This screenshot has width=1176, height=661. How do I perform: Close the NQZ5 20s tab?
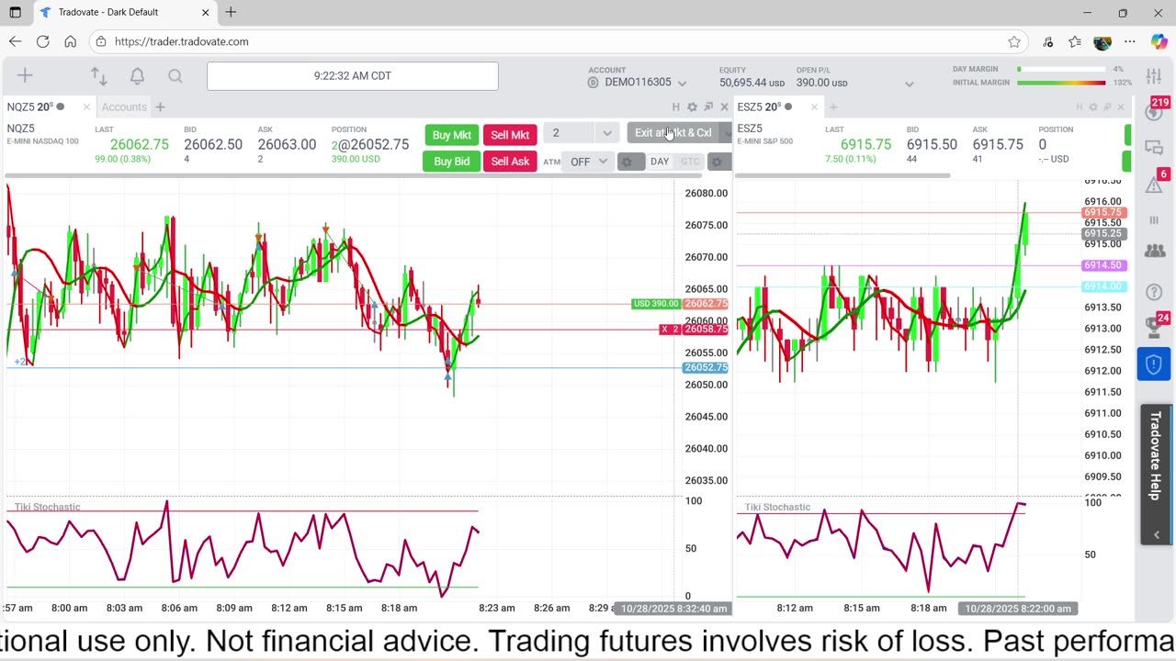86,107
